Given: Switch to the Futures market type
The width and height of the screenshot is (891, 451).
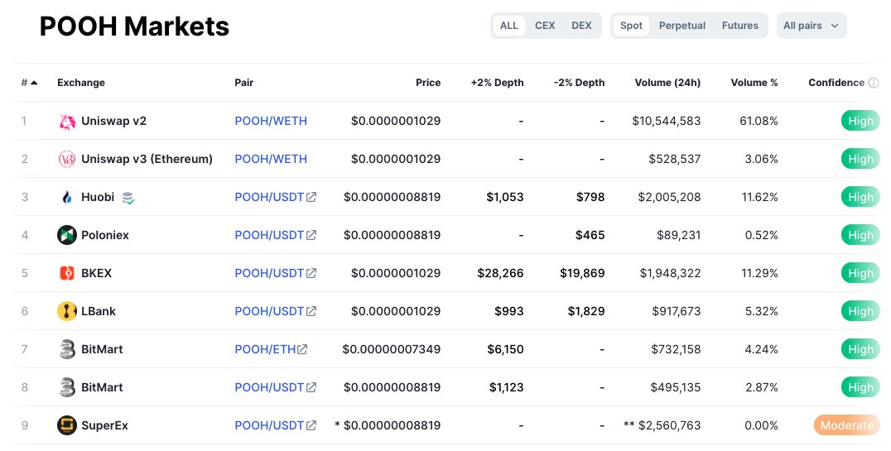Looking at the screenshot, I should click(x=739, y=26).
